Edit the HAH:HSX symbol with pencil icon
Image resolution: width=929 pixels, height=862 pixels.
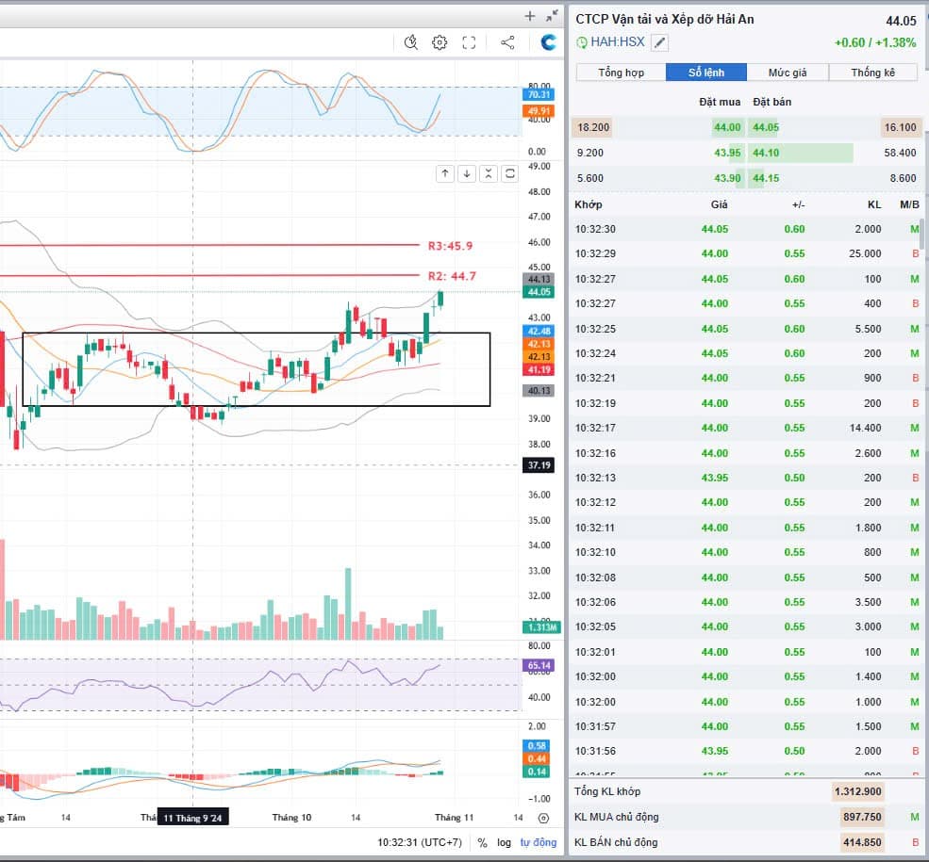659,42
